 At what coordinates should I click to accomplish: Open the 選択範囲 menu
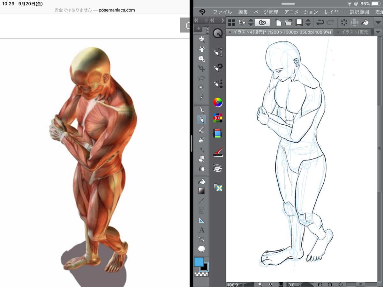point(359,12)
